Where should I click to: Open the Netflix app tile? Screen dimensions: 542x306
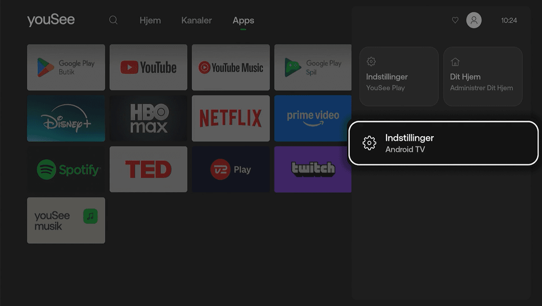coord(230,118)
